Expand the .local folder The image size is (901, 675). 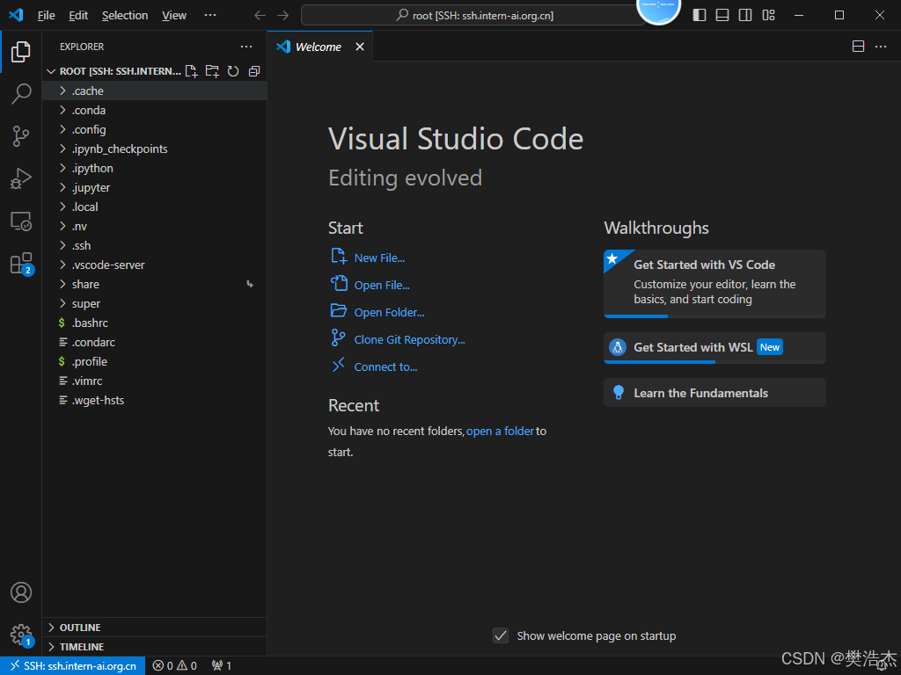click(154, 207)
